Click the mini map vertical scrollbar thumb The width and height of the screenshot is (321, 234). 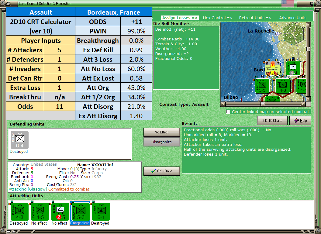pyautogui.click(x=308, y=49)
